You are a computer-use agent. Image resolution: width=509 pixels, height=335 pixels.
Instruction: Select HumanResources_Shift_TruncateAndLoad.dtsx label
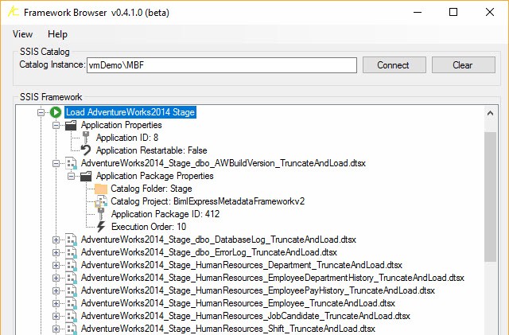(228, 329)
